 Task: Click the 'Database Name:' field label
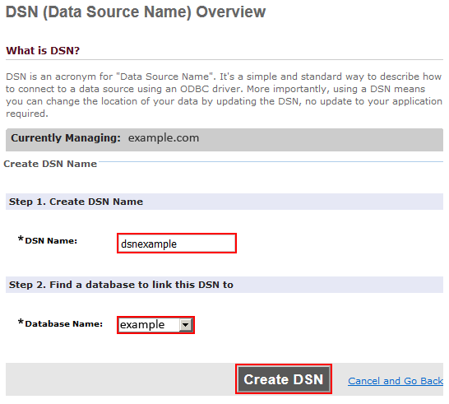64,323
